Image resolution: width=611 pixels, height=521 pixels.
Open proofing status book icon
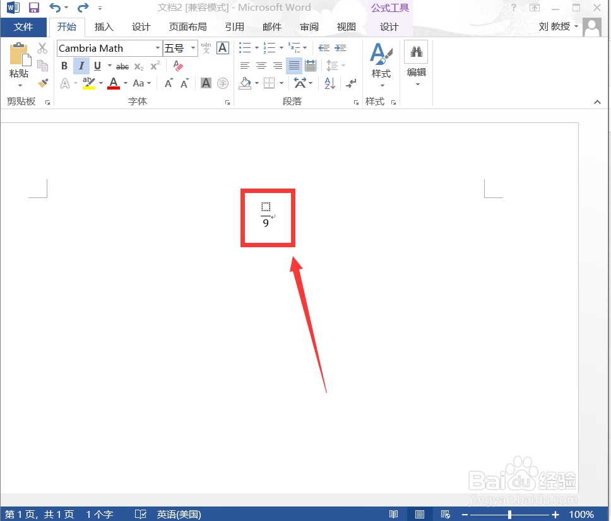pos(140,514)
